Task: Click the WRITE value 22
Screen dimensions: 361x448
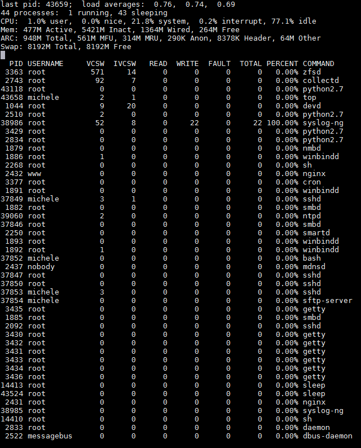Action: [x=194, y=123]
